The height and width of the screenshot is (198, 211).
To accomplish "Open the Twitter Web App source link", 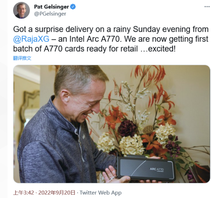I will click(x=100, y=193).
